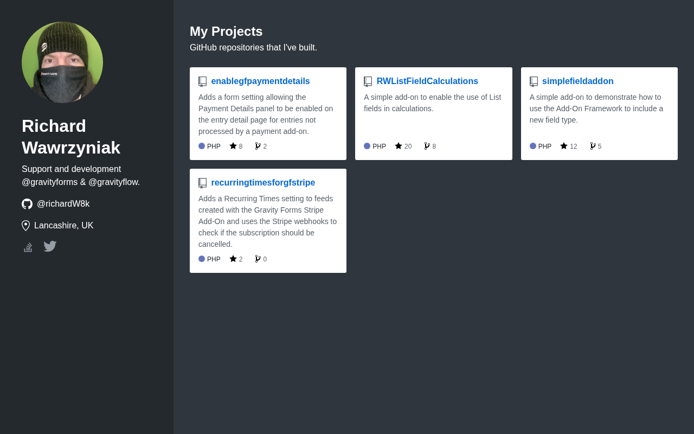This screenshot has height=434, width=694.
Task: Click repo icon next to RWListFieldCalculations
Action: [x=368, y=81]
